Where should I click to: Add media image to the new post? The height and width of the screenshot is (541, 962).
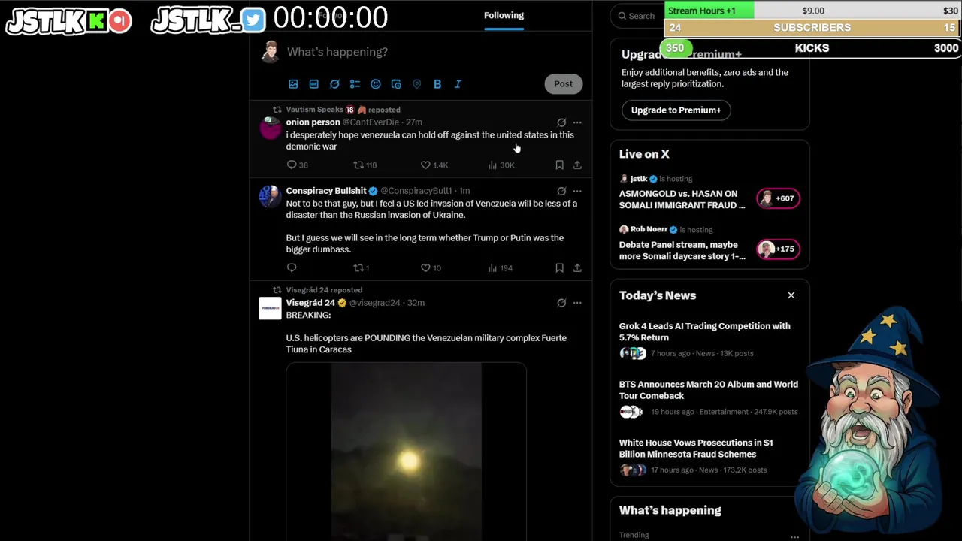[293, 84]
